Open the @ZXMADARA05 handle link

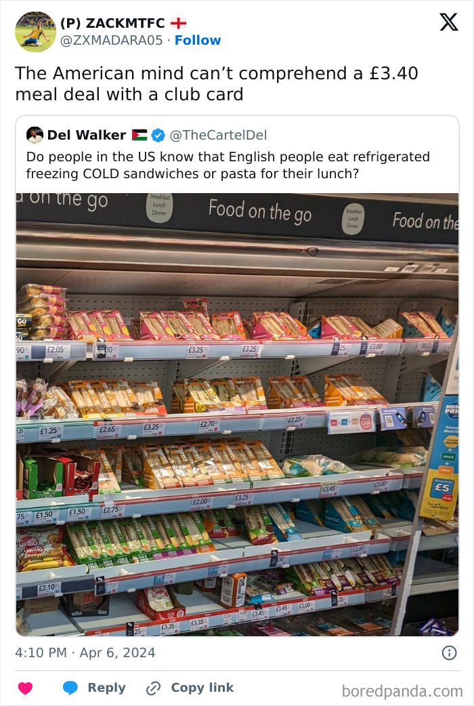[x=112, y=41]
